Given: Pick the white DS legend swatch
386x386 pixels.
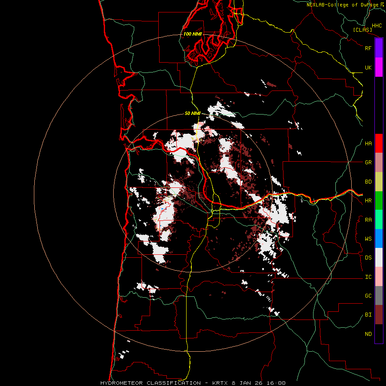Looking at the screenshot, I should point(379,257).
